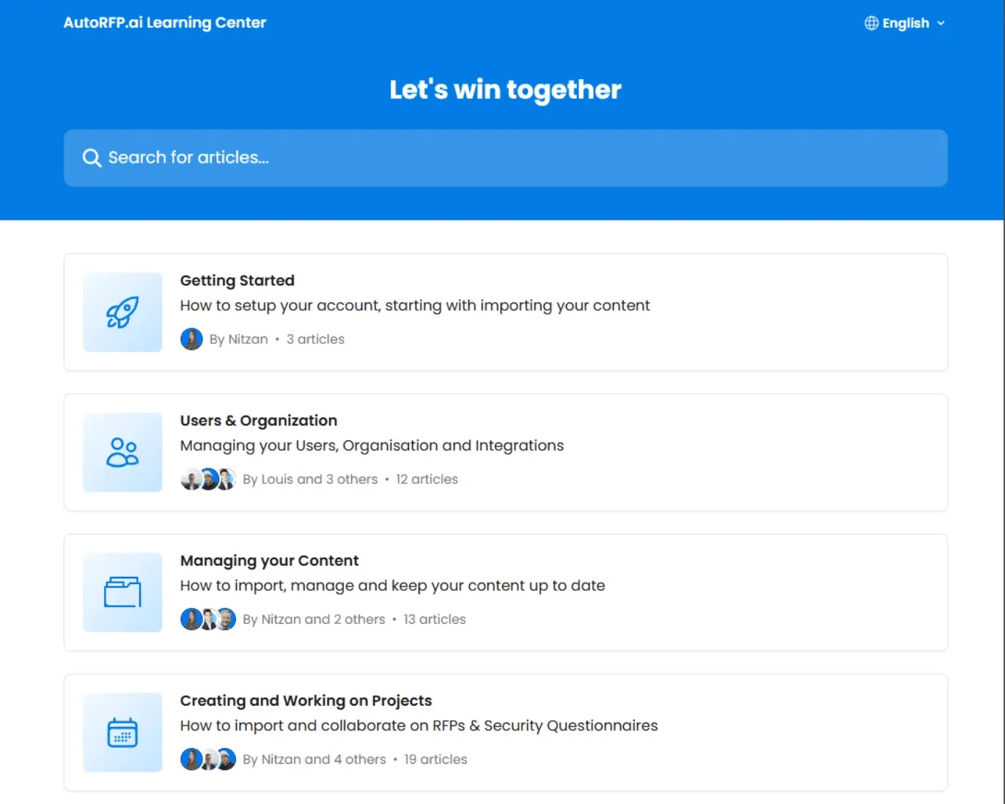Open Creating and Working on Projects collection
The image size is (1005, 804).
coord(506,732)
